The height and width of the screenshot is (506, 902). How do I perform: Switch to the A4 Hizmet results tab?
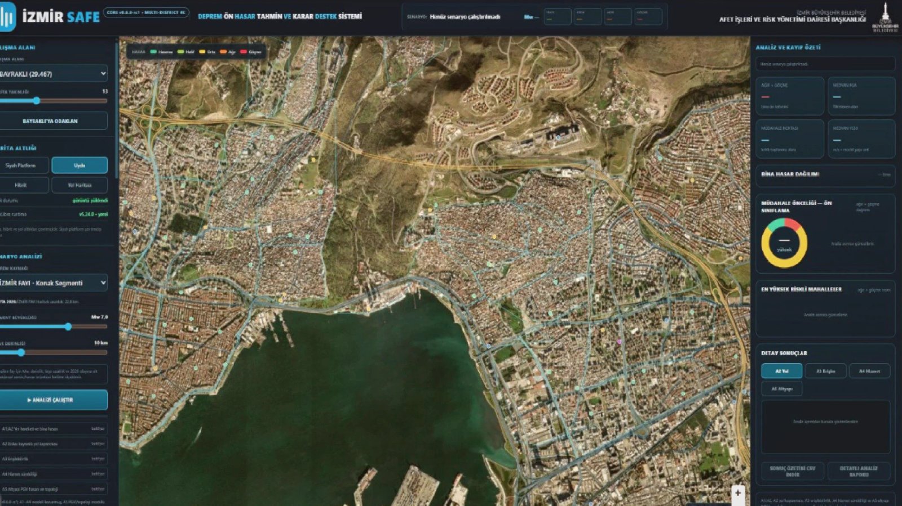[870, 371]
